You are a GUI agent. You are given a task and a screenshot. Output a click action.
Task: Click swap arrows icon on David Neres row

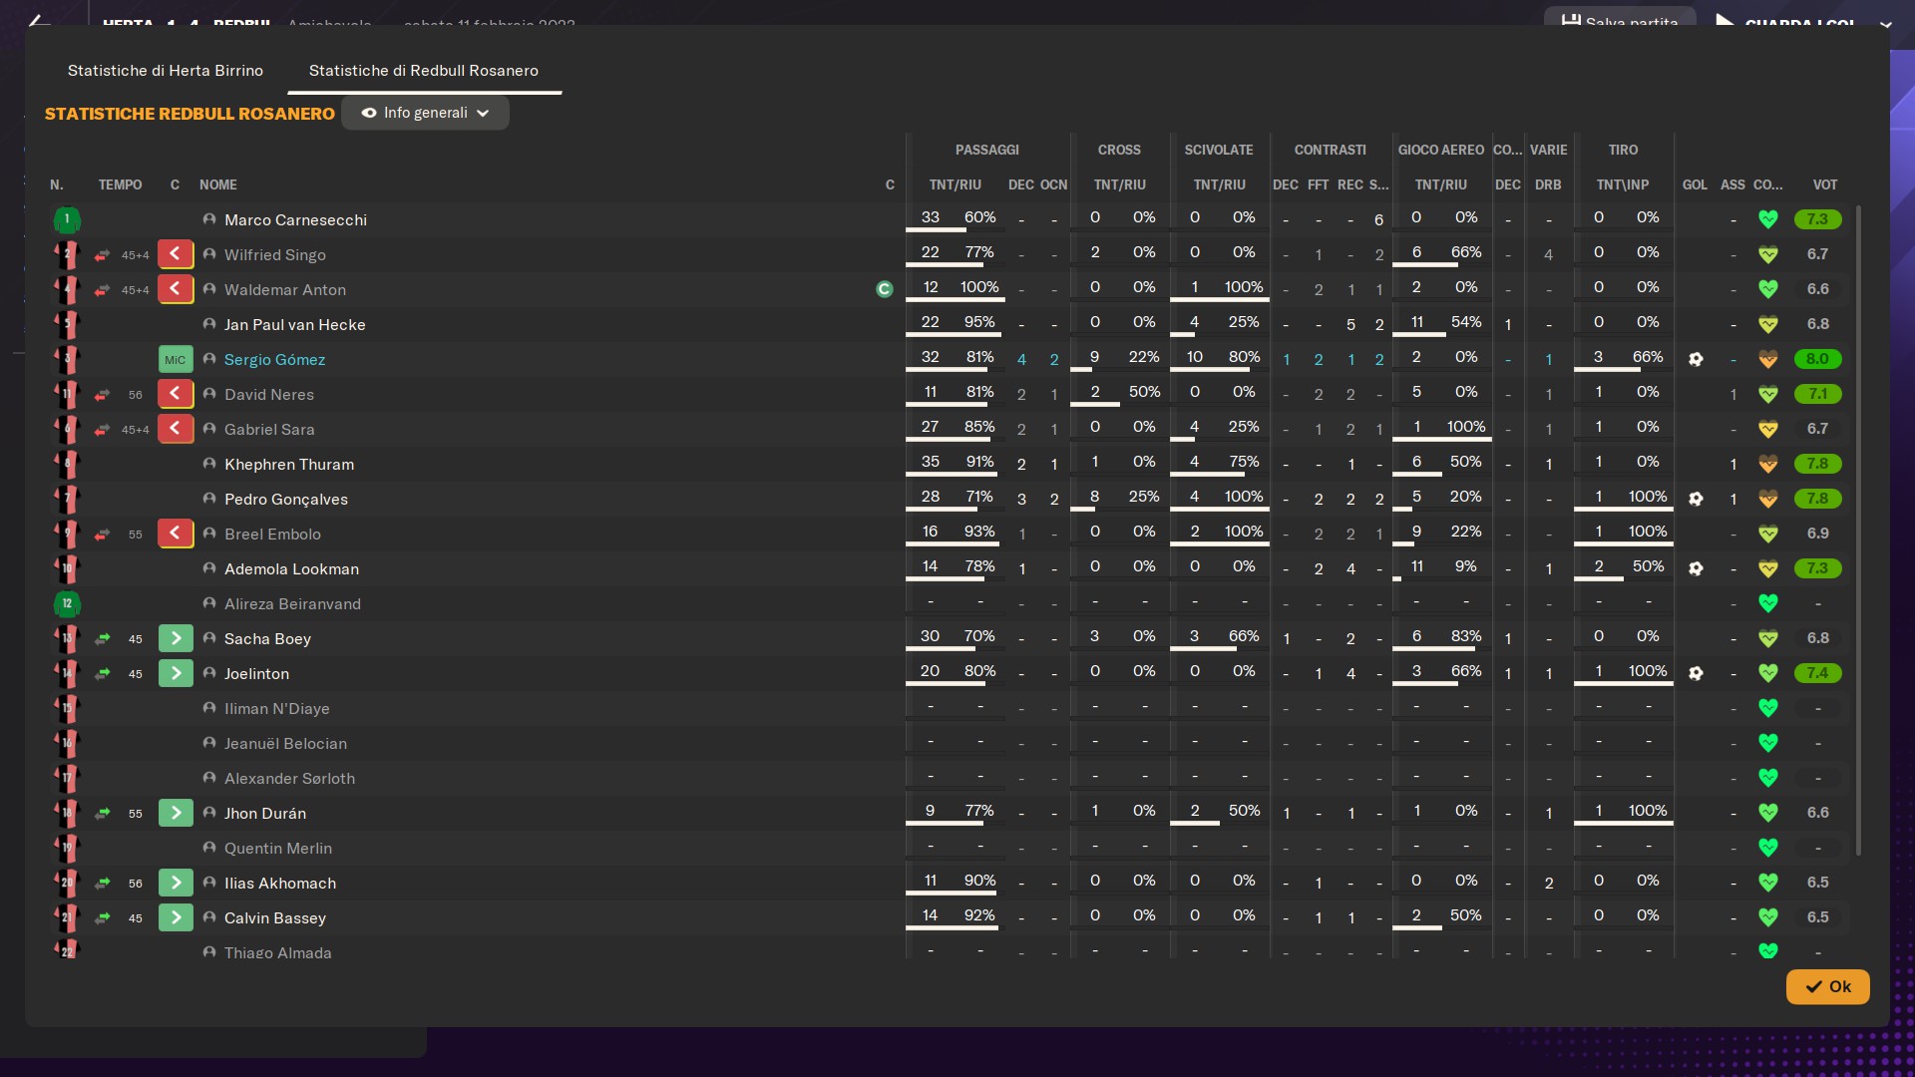(102, 395)
